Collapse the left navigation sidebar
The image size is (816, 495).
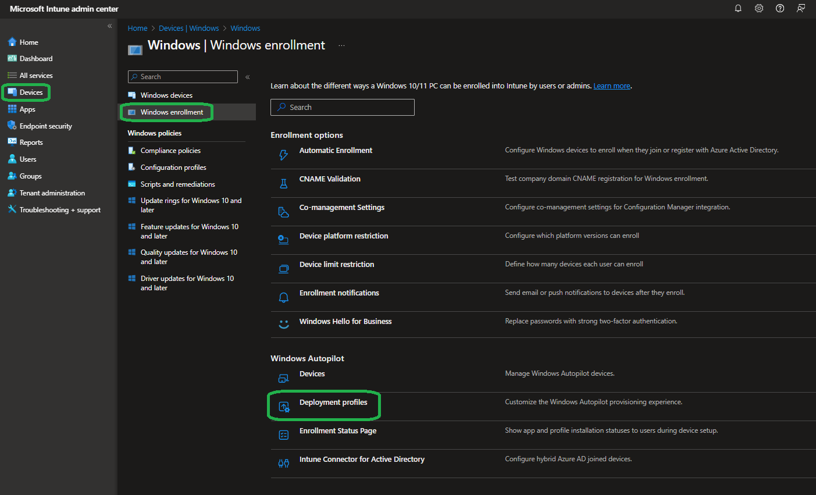coord(109,26)
